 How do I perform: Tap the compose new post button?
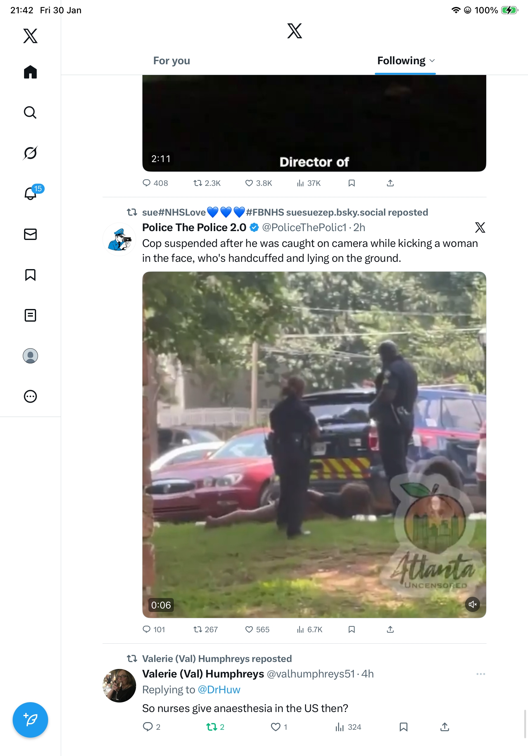pyautogui.click(x=30, y=720)
